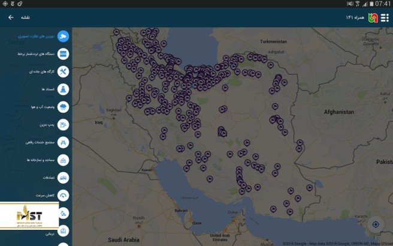Screen dimensions: 393x246
Task: Select the weather cloud icon
Action: (63, 107)
